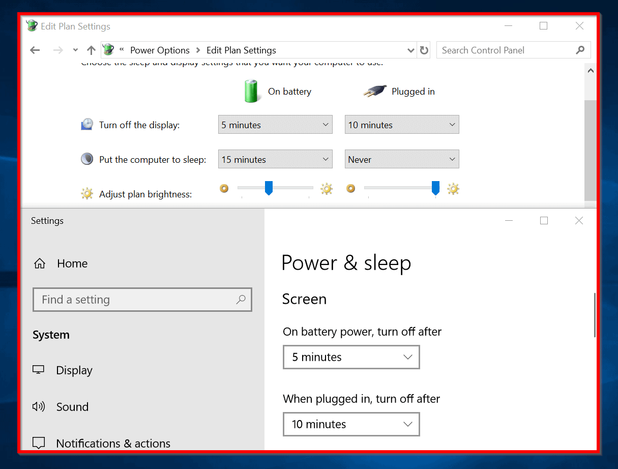Click the Home icon in the Settings sidebar
The image size is (618, 469).
point(39,263)
